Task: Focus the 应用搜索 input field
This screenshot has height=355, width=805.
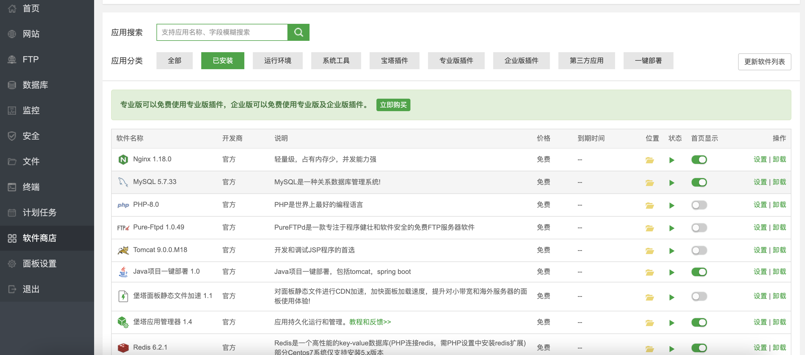Action: 222,32
